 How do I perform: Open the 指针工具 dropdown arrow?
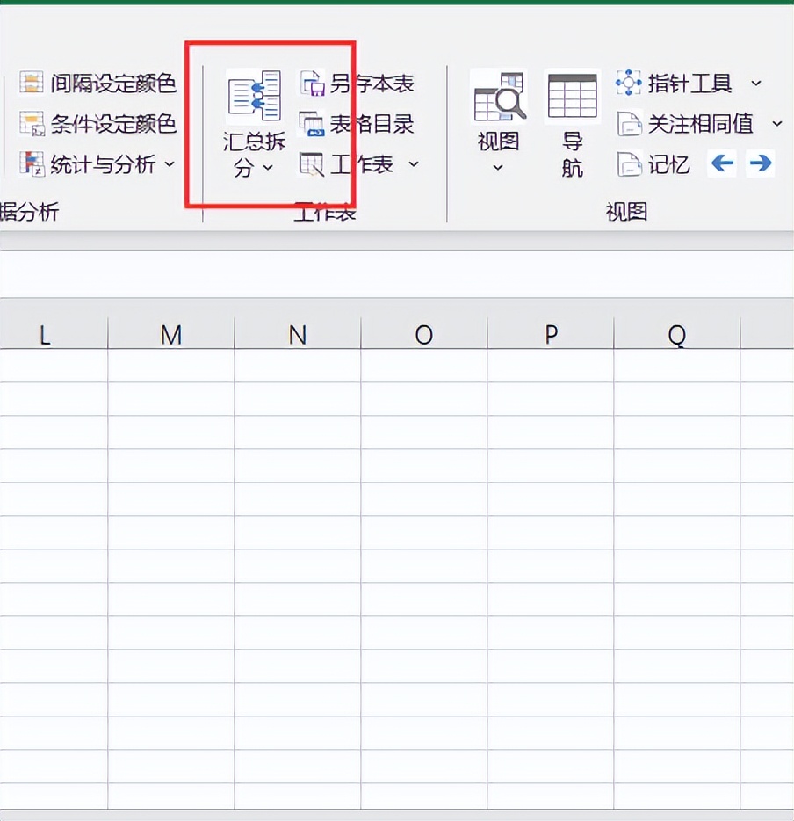756,84
